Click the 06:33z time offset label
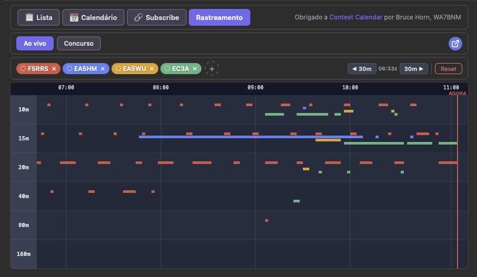 (388, 69)
